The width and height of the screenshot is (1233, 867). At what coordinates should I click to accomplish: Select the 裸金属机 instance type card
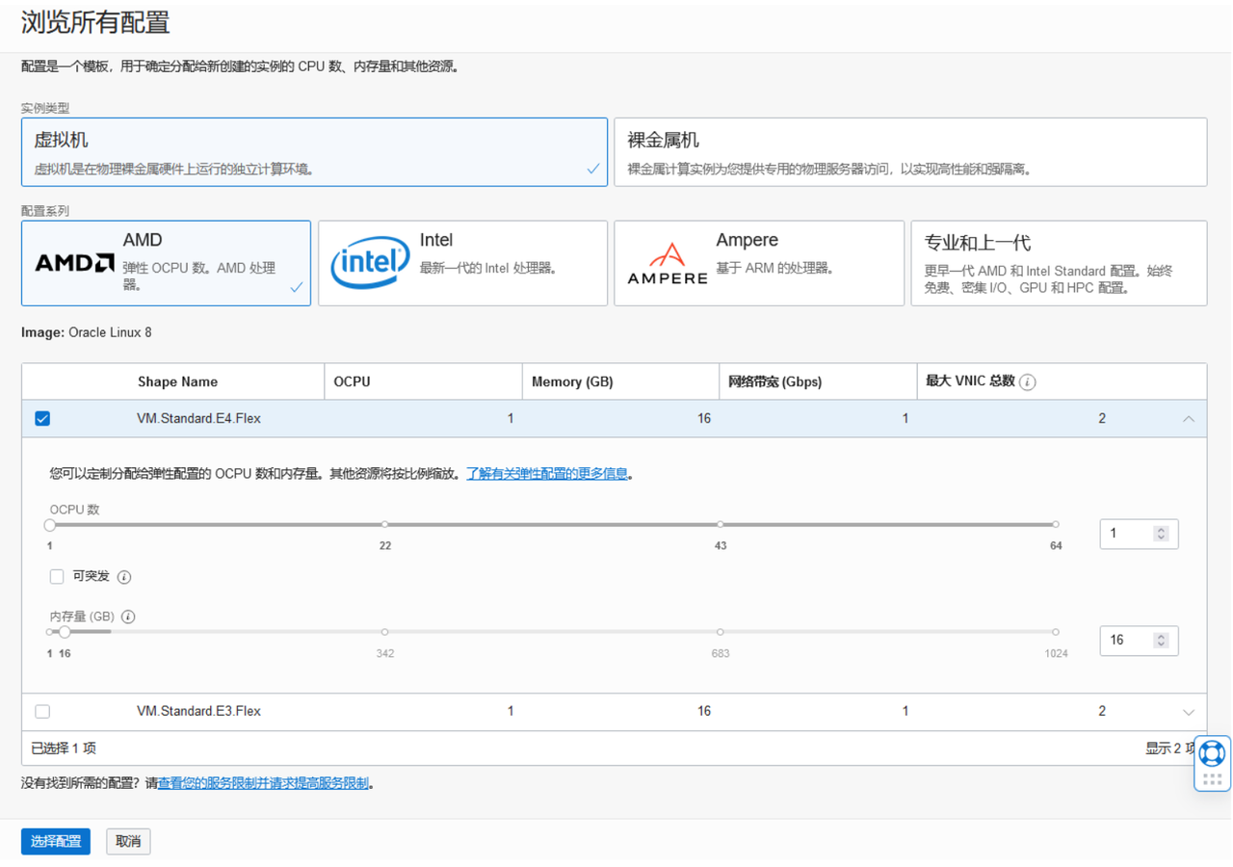click(x=910, y=152)
